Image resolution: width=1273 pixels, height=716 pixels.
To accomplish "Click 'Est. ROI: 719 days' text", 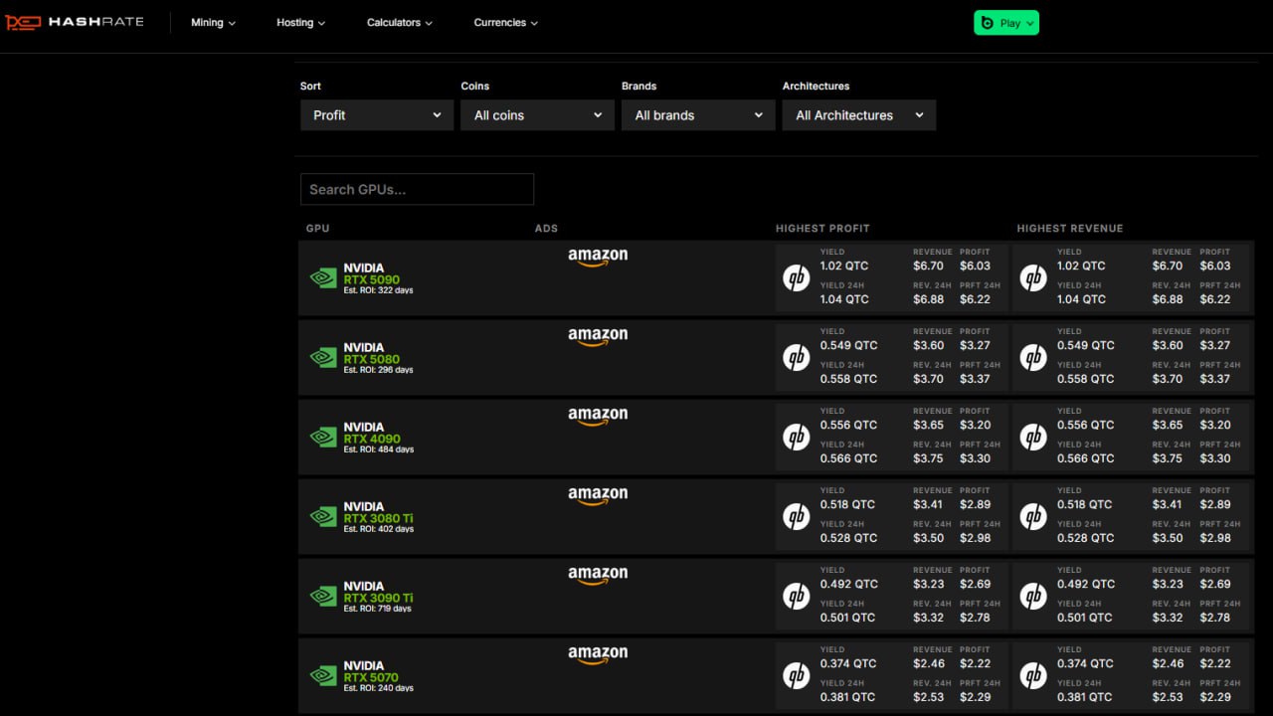I will (x=377, y=609).
